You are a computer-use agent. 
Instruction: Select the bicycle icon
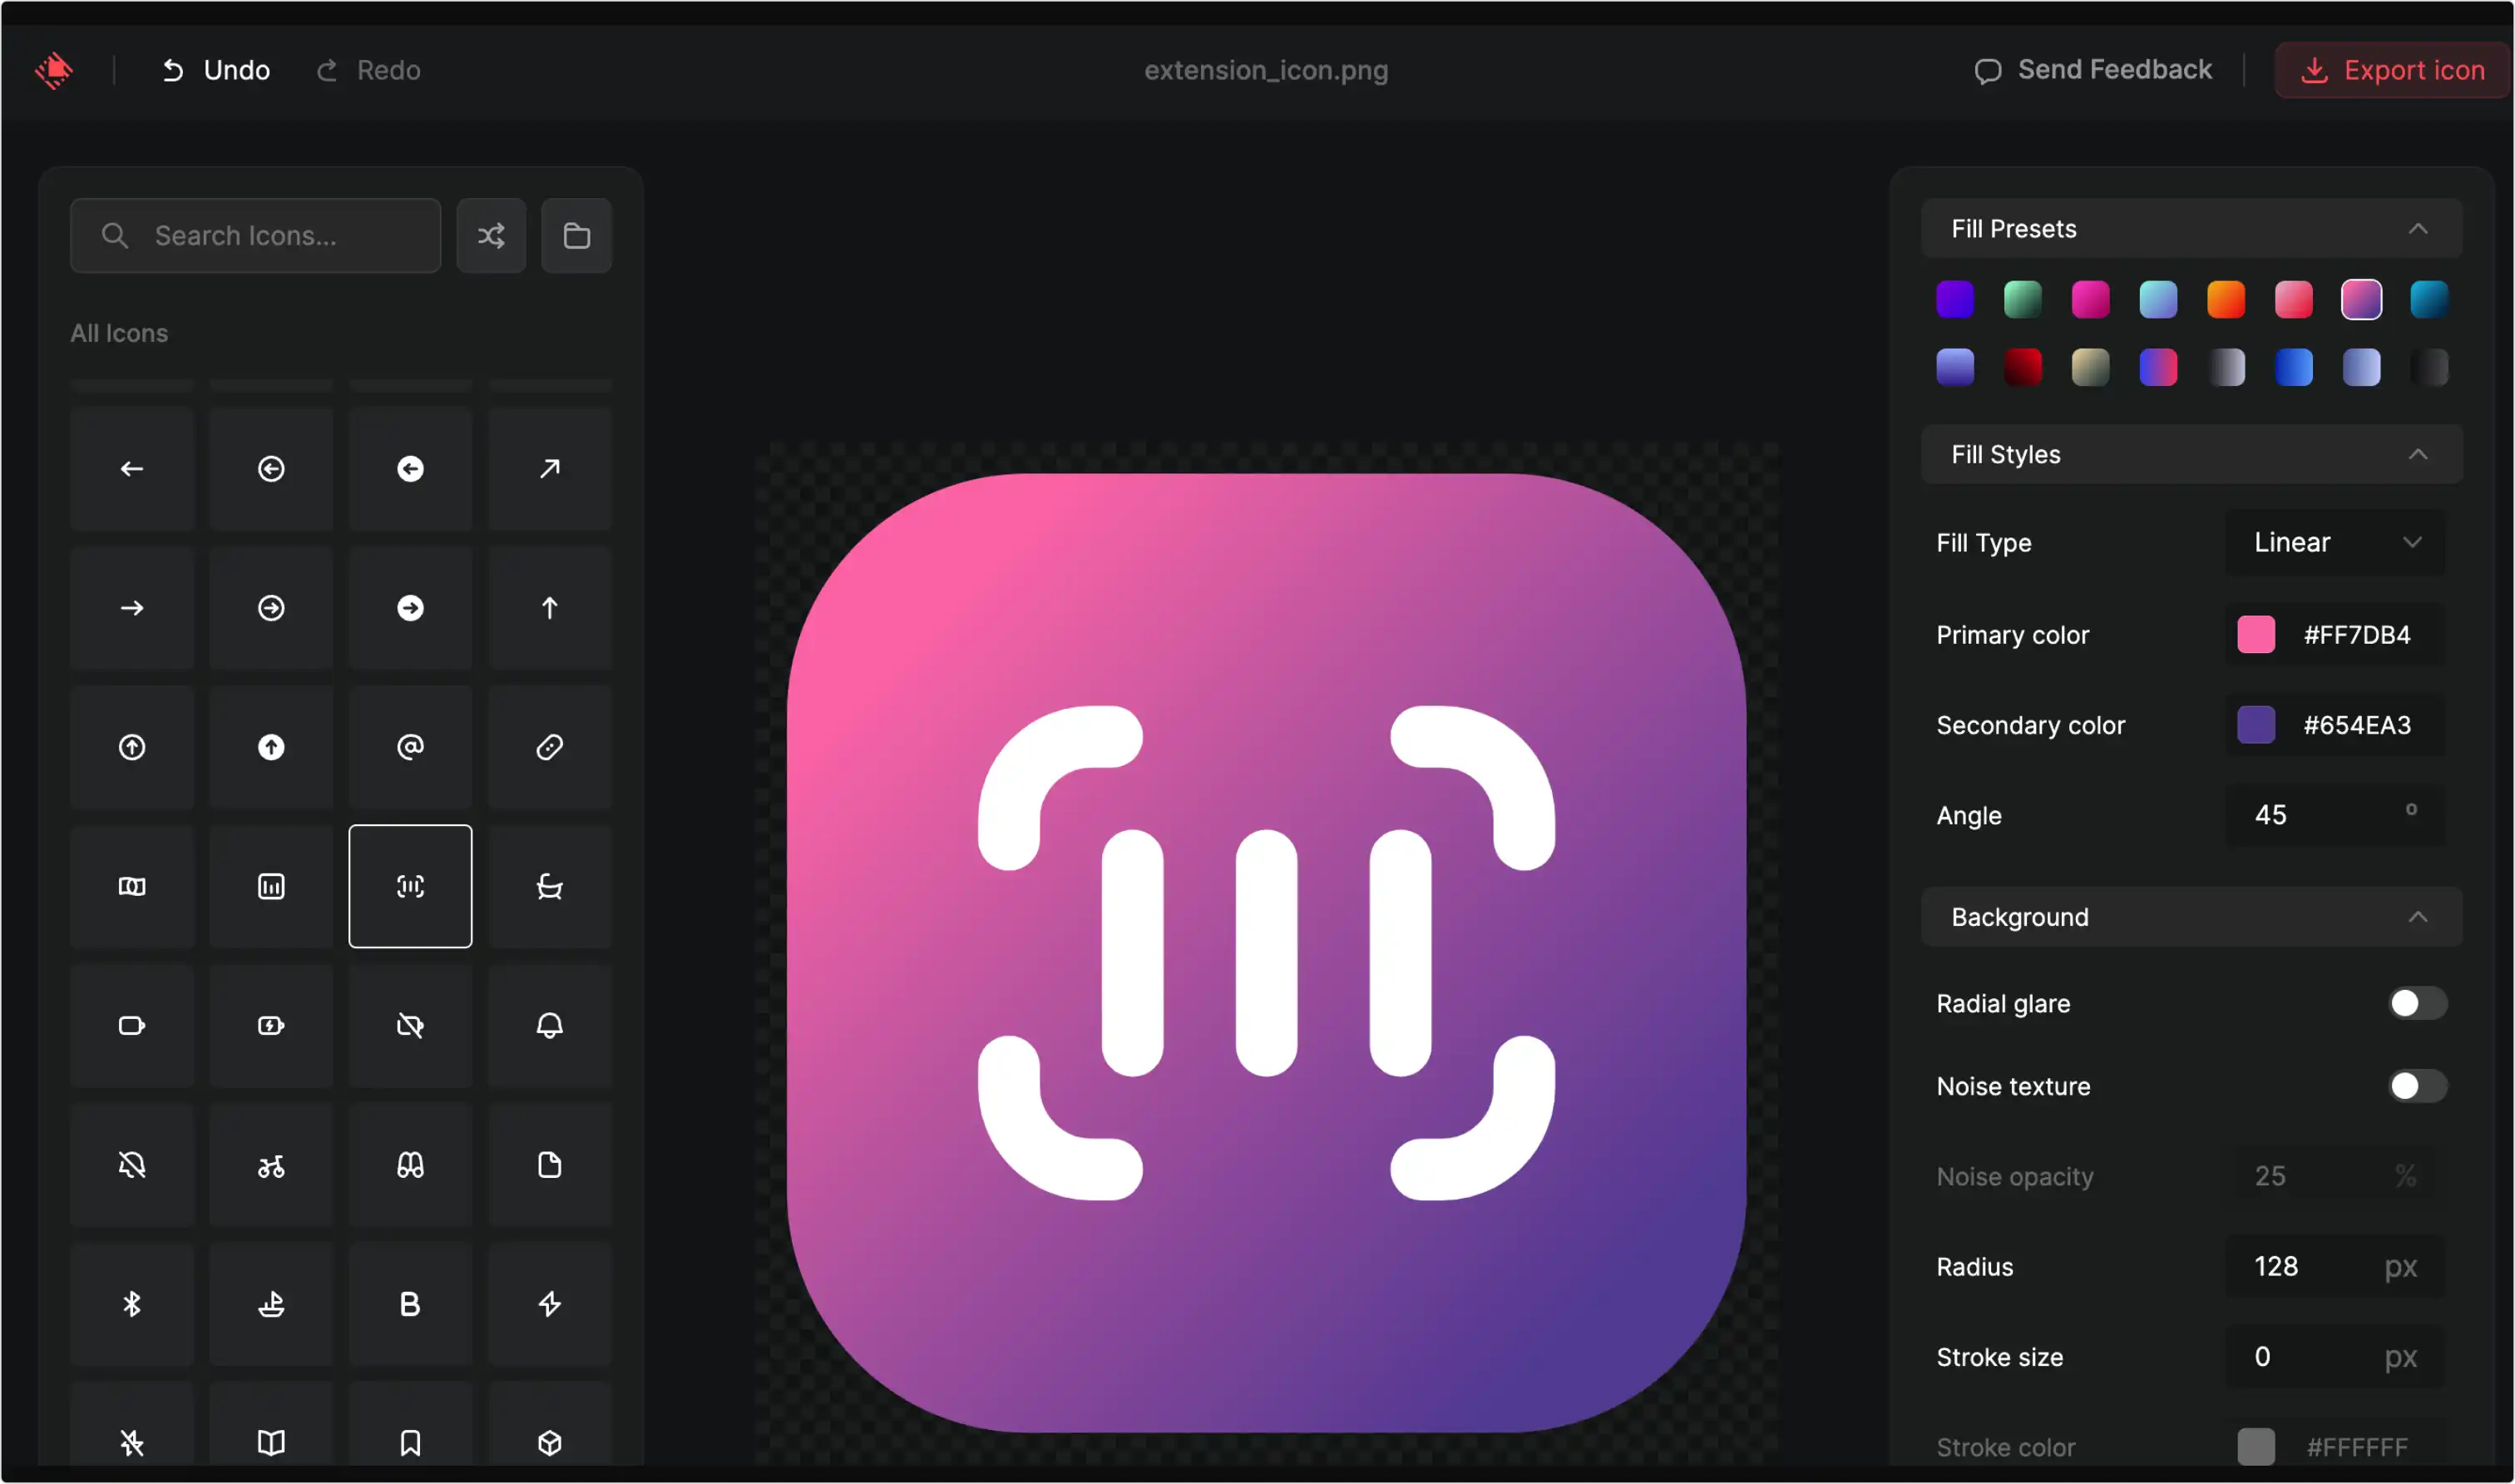[x=271, y=1165]
